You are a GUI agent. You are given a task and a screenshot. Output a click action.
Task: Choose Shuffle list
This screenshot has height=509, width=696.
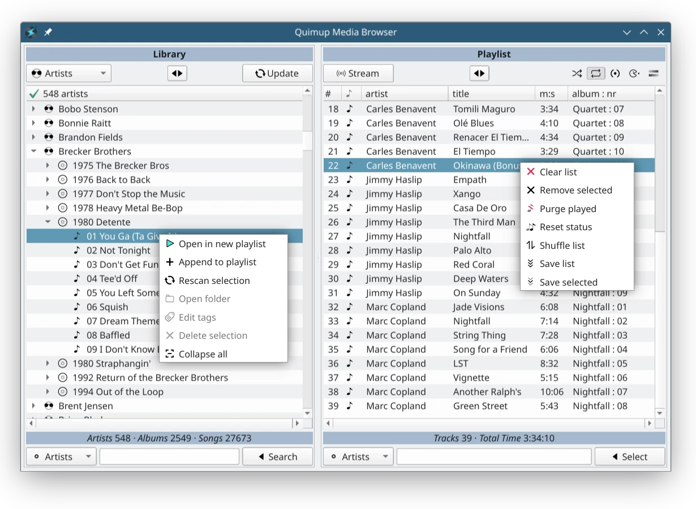(577, 245)
